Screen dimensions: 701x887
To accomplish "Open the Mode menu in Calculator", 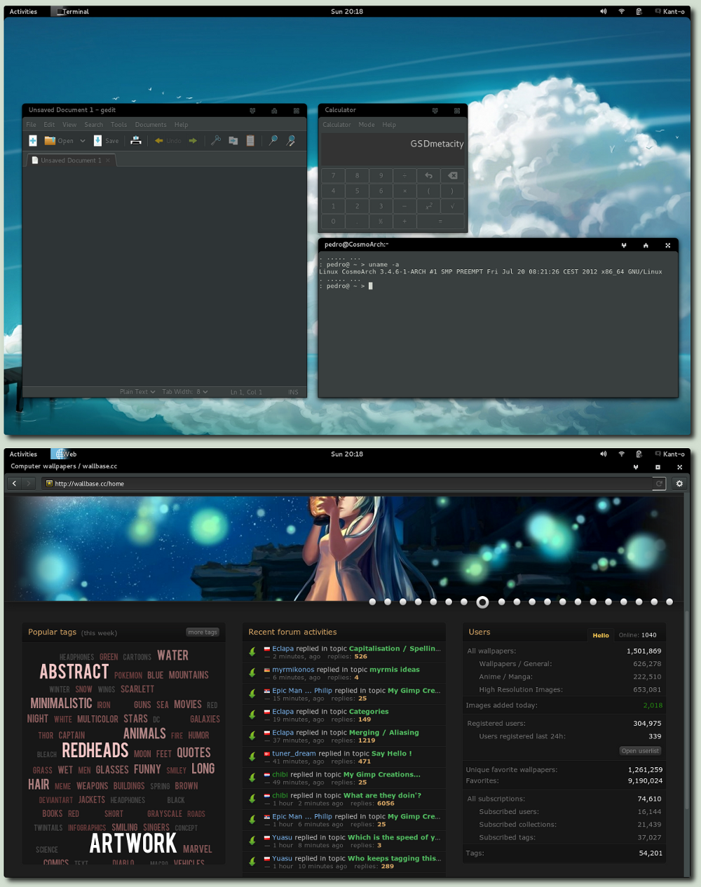I will (367, 125).
